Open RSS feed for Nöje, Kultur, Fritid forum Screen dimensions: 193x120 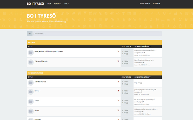click(x=118, y=51)
